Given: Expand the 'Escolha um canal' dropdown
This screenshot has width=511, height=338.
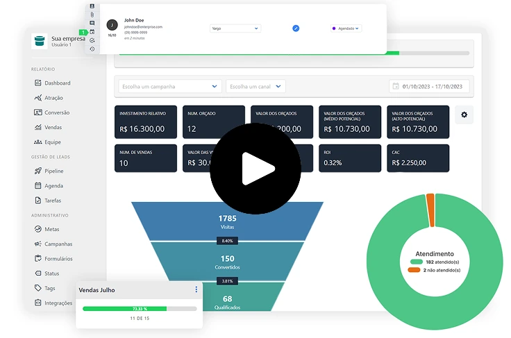Looking at the screenshot, I should point(255,87).
